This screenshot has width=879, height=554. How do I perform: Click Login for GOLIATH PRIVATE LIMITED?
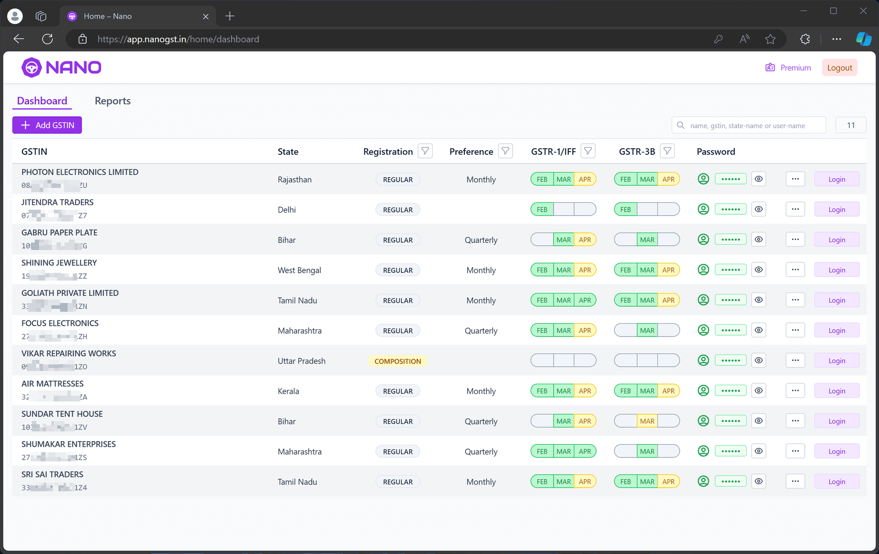point(836,300)
